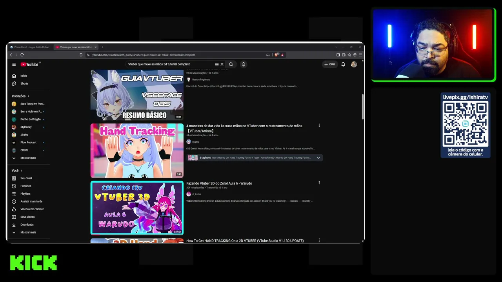Clear the search box with the X
Screen dimensions: 502x282
click(x=222, y=64)
